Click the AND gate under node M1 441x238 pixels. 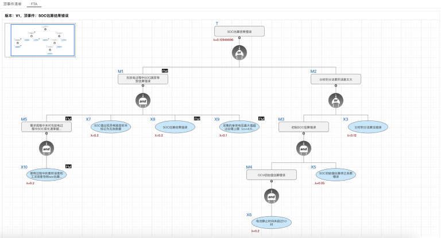[143, 101]
